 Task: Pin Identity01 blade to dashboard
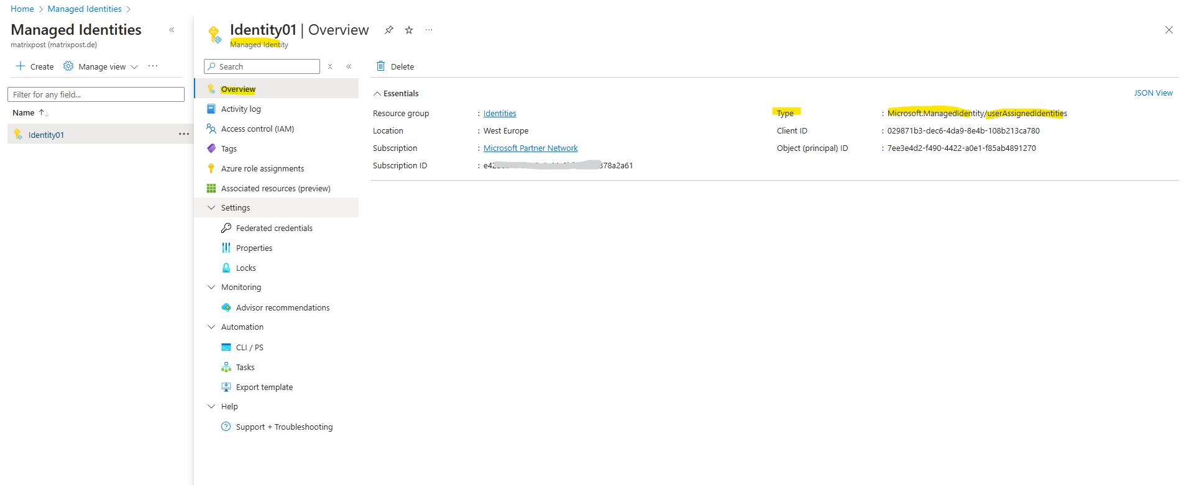point(389,30)
